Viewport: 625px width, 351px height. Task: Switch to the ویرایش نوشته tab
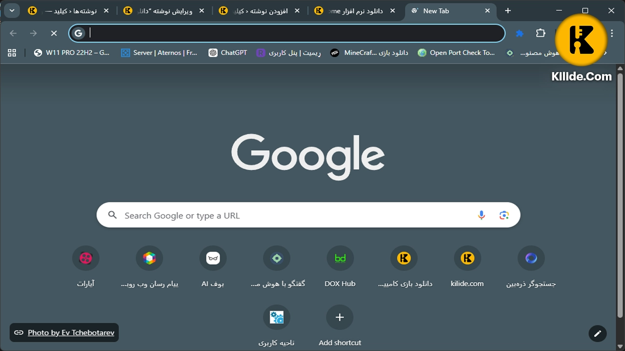tap(164, 11)
